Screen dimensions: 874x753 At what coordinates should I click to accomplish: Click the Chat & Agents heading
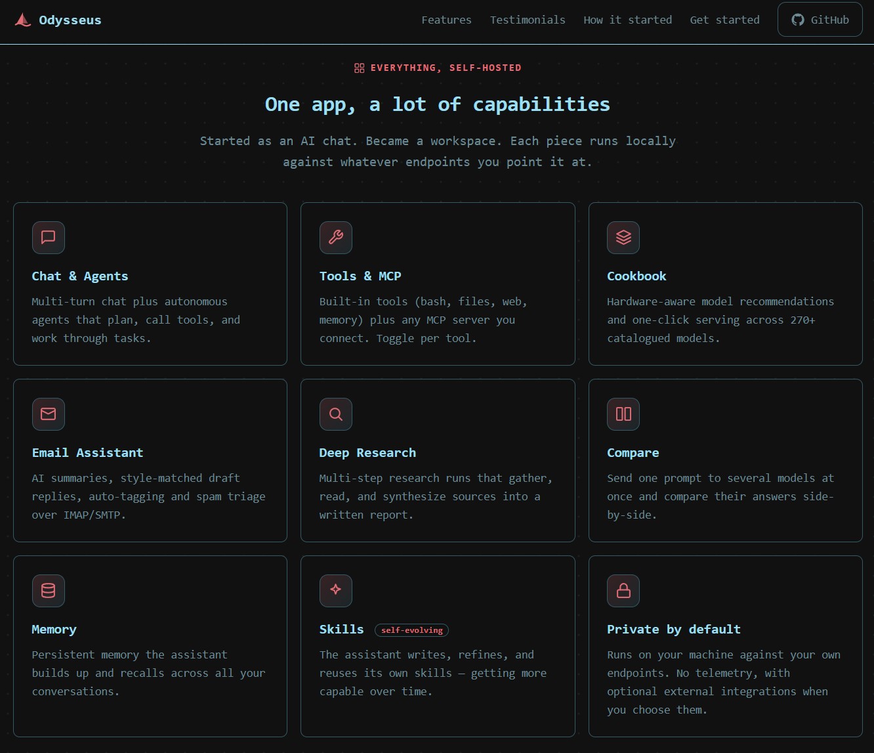point(80,276)
